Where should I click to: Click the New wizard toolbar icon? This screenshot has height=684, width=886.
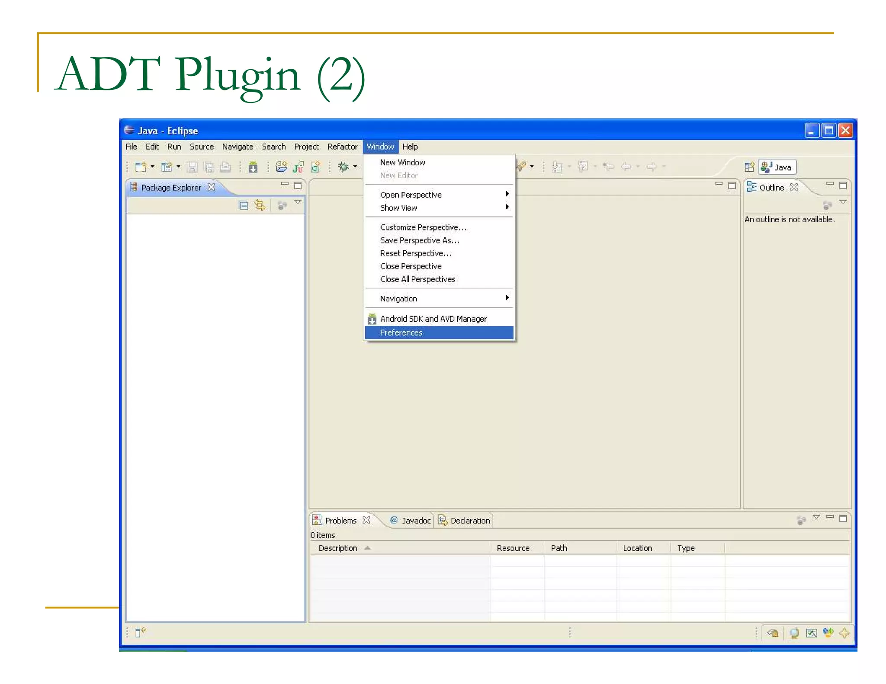coord(141,167)
